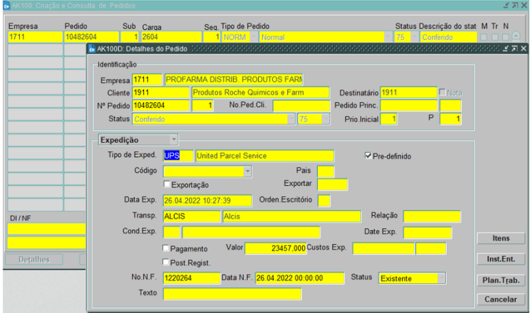Viewport: 531px width, 313px height.
Task: Maximize the Detalhes do Pedido dialog
Action: point(514,50)
